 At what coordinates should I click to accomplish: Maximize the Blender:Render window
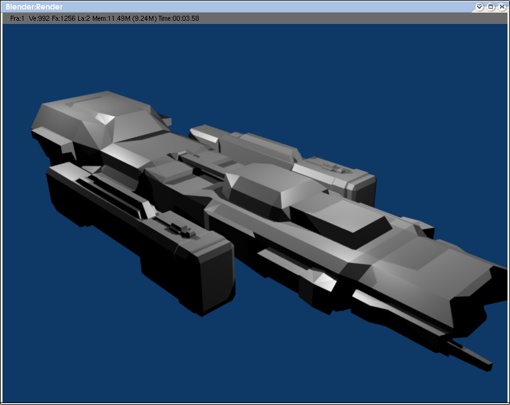(490, 6)
